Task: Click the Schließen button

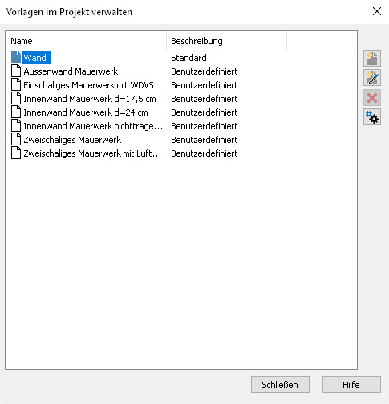Action: (280, 385)
